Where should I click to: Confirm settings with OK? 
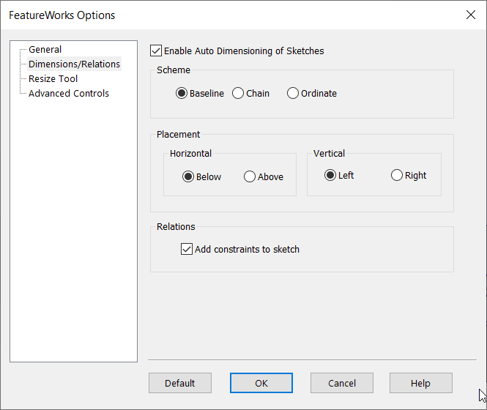coord(261,383)
